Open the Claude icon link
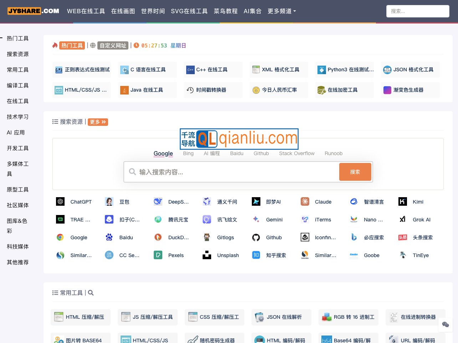This screenshot has height=343, width=458. [x=305, y=202]
